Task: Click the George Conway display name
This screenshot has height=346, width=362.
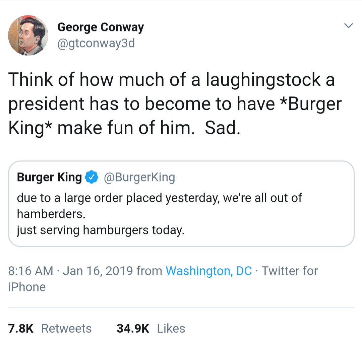Action: pyautogui.click(x=101, y=27)
